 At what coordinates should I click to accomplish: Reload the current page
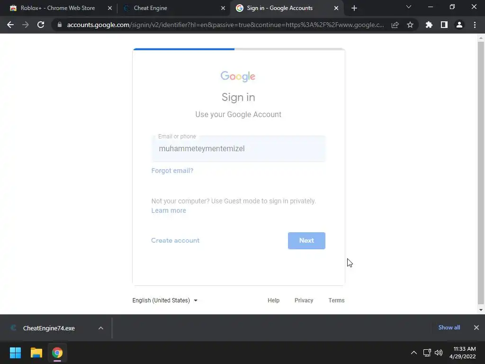41,25
